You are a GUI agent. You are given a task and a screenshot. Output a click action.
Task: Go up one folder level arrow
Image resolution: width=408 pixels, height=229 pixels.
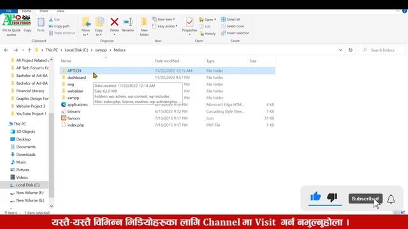click(x=29, y=50)
